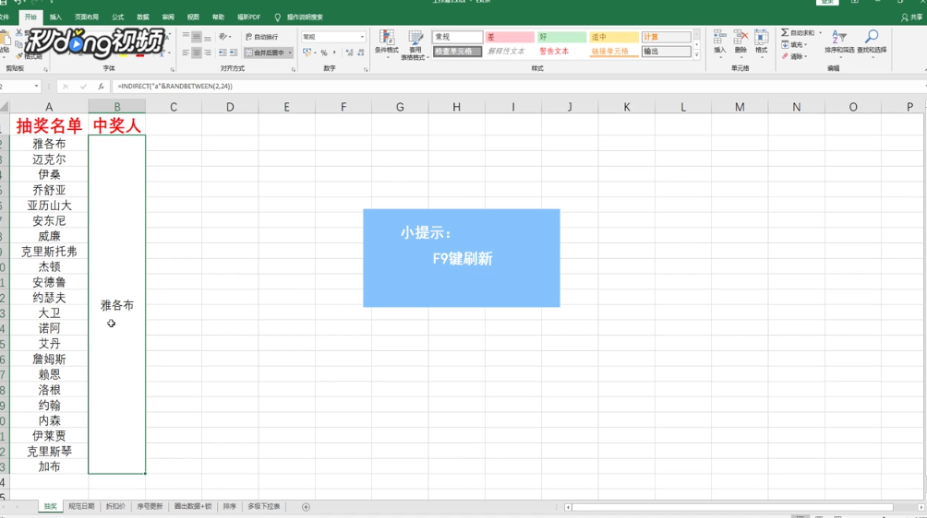Toggle vertical middle alignment
This screenshot has width=927, height=518.
pyautogui.click(x=197, y=37)
